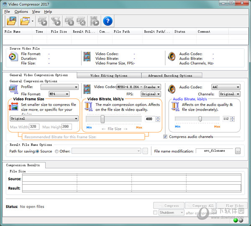251x226 pixels.
Task: Open the View menu
Action: tap(36, 12)
